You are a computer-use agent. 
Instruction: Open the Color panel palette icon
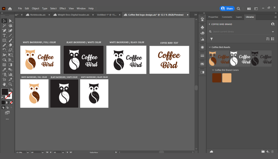tap(202, 33)
